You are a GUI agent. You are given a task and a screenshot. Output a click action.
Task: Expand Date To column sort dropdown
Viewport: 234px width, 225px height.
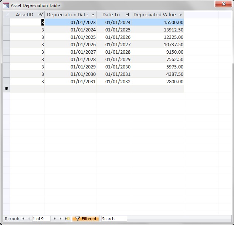tap(128, 15)
